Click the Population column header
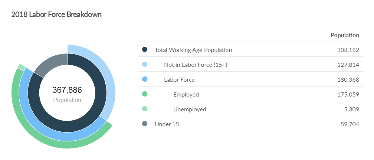The height and width of the screenshot is (160, 374). pos(345,35)
